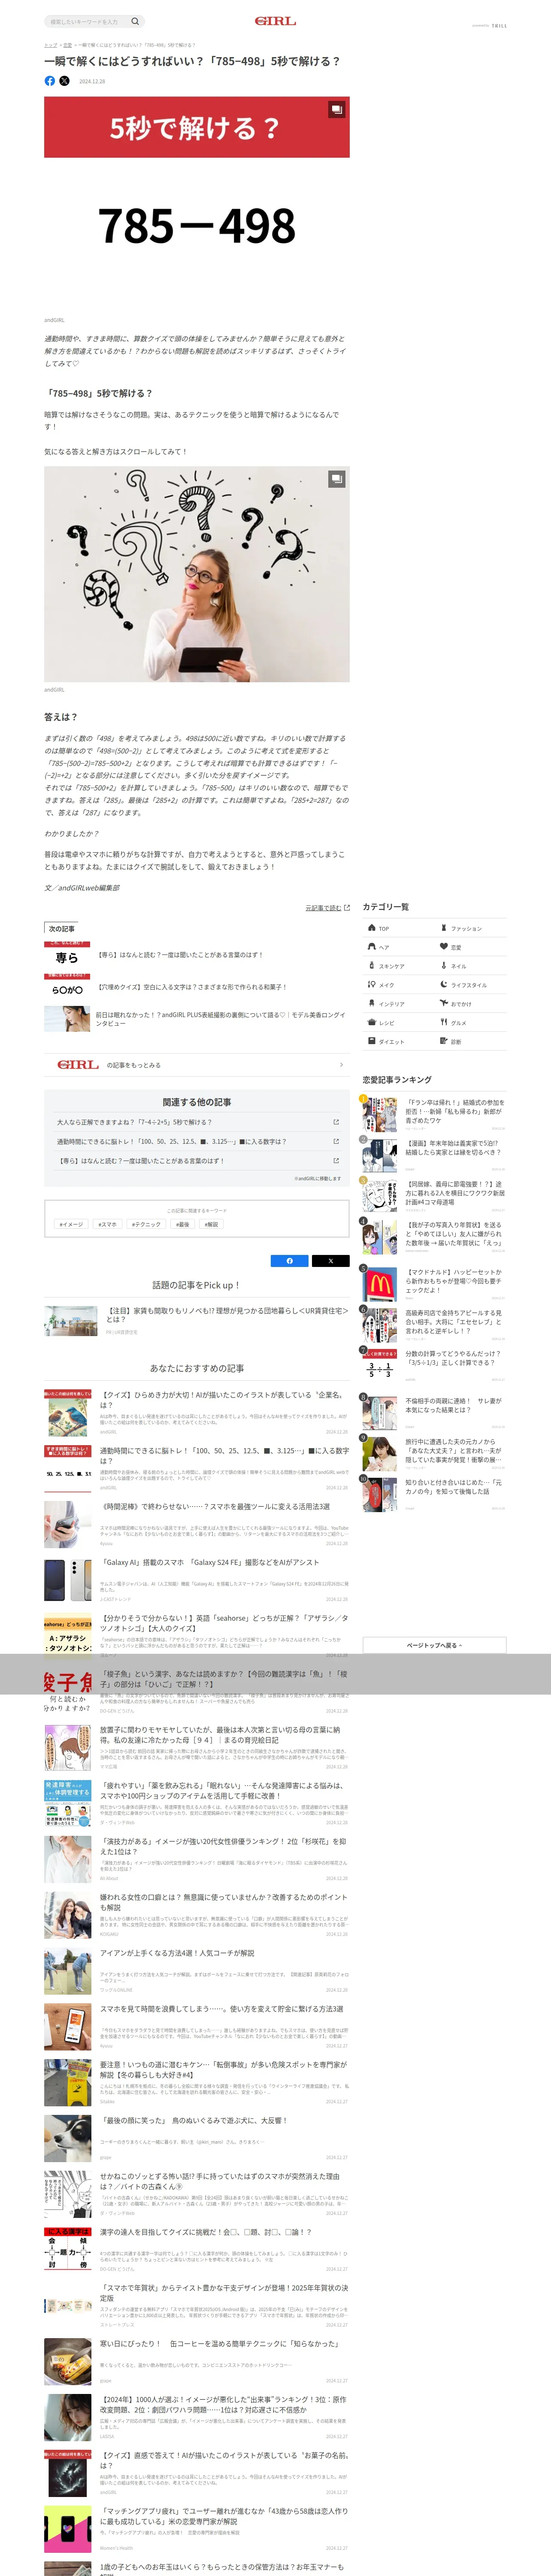Image resolution: width=551 pixels, height=2576 pixels.
Task: Open the 専ら next-article thumbnail
Action: coord(67,954)
